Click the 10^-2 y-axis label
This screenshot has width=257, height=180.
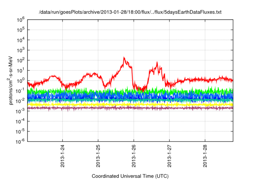(x=20, y=101)
